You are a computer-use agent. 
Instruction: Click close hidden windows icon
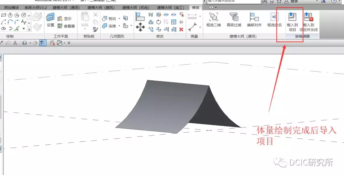pyautogui.click(x=52, y=43)
